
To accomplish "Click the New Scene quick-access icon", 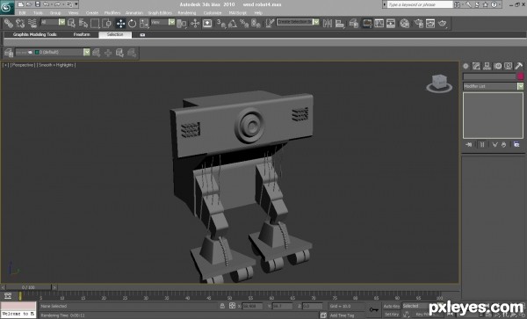I will click(x=21, y=4).
